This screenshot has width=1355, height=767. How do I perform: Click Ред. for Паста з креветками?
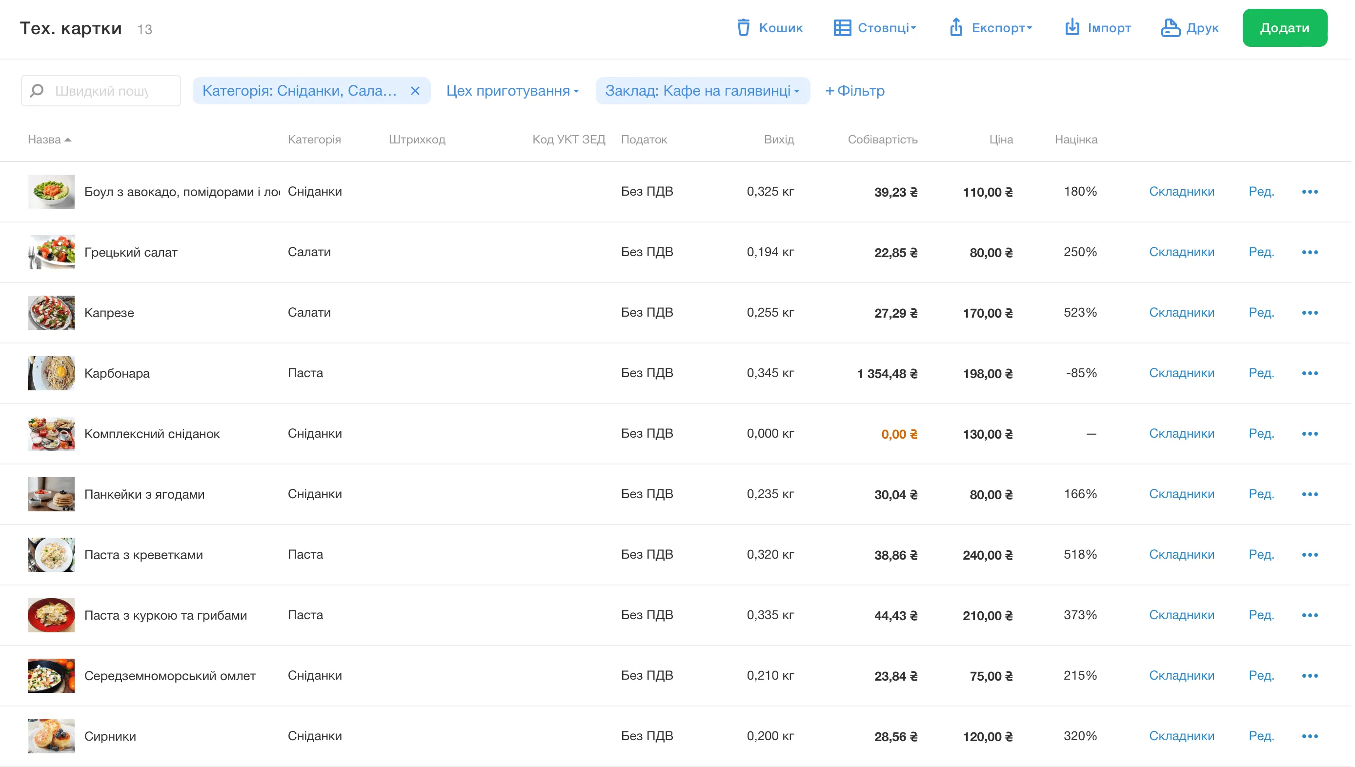(1261, 555)
